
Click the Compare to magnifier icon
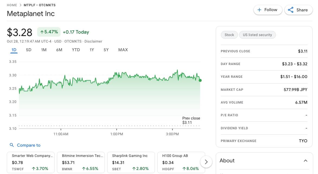pos(12,145)
